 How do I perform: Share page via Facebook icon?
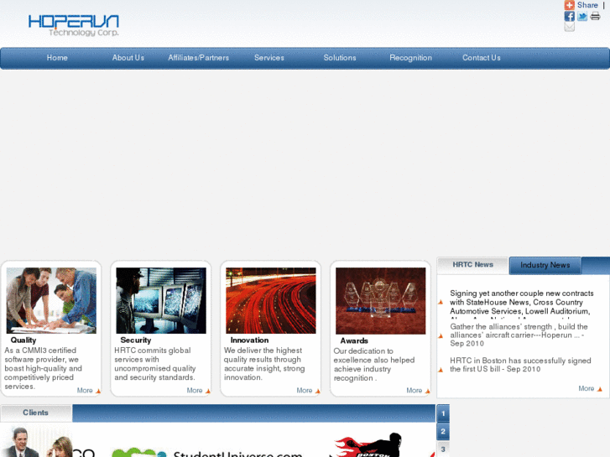pos(570,16)
